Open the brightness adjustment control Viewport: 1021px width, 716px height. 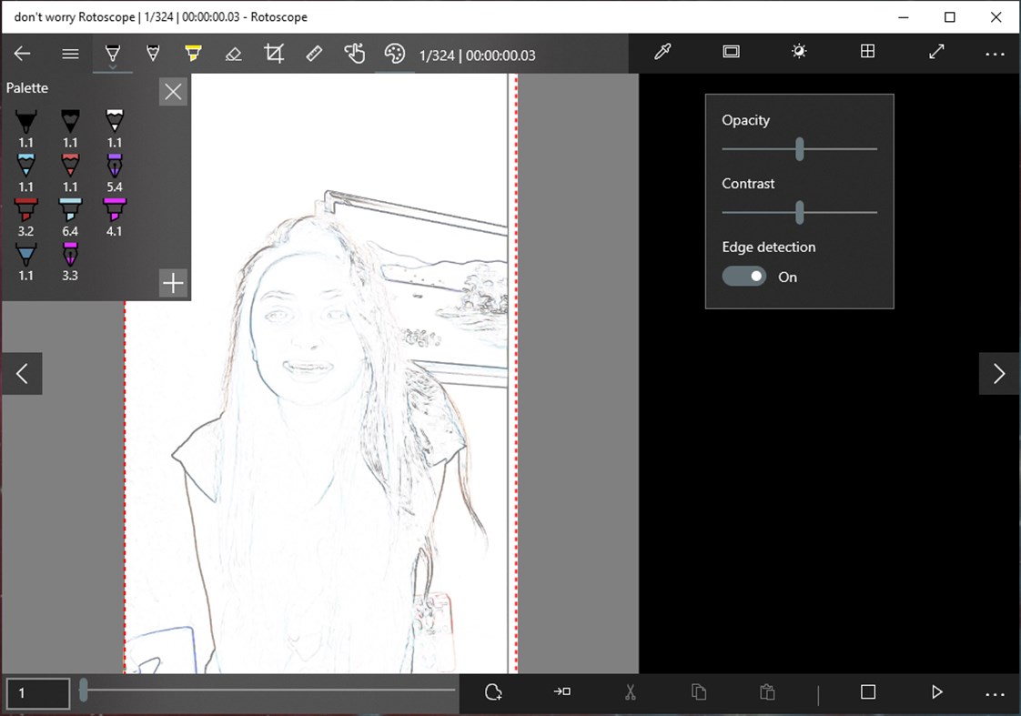coord(798,52)
